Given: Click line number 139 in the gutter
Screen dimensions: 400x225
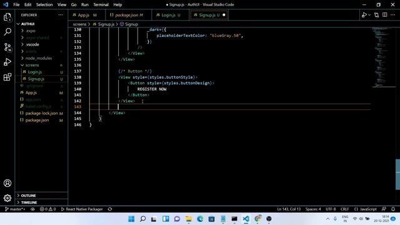Looking at the screenshot, I should (x=77, y=83).
